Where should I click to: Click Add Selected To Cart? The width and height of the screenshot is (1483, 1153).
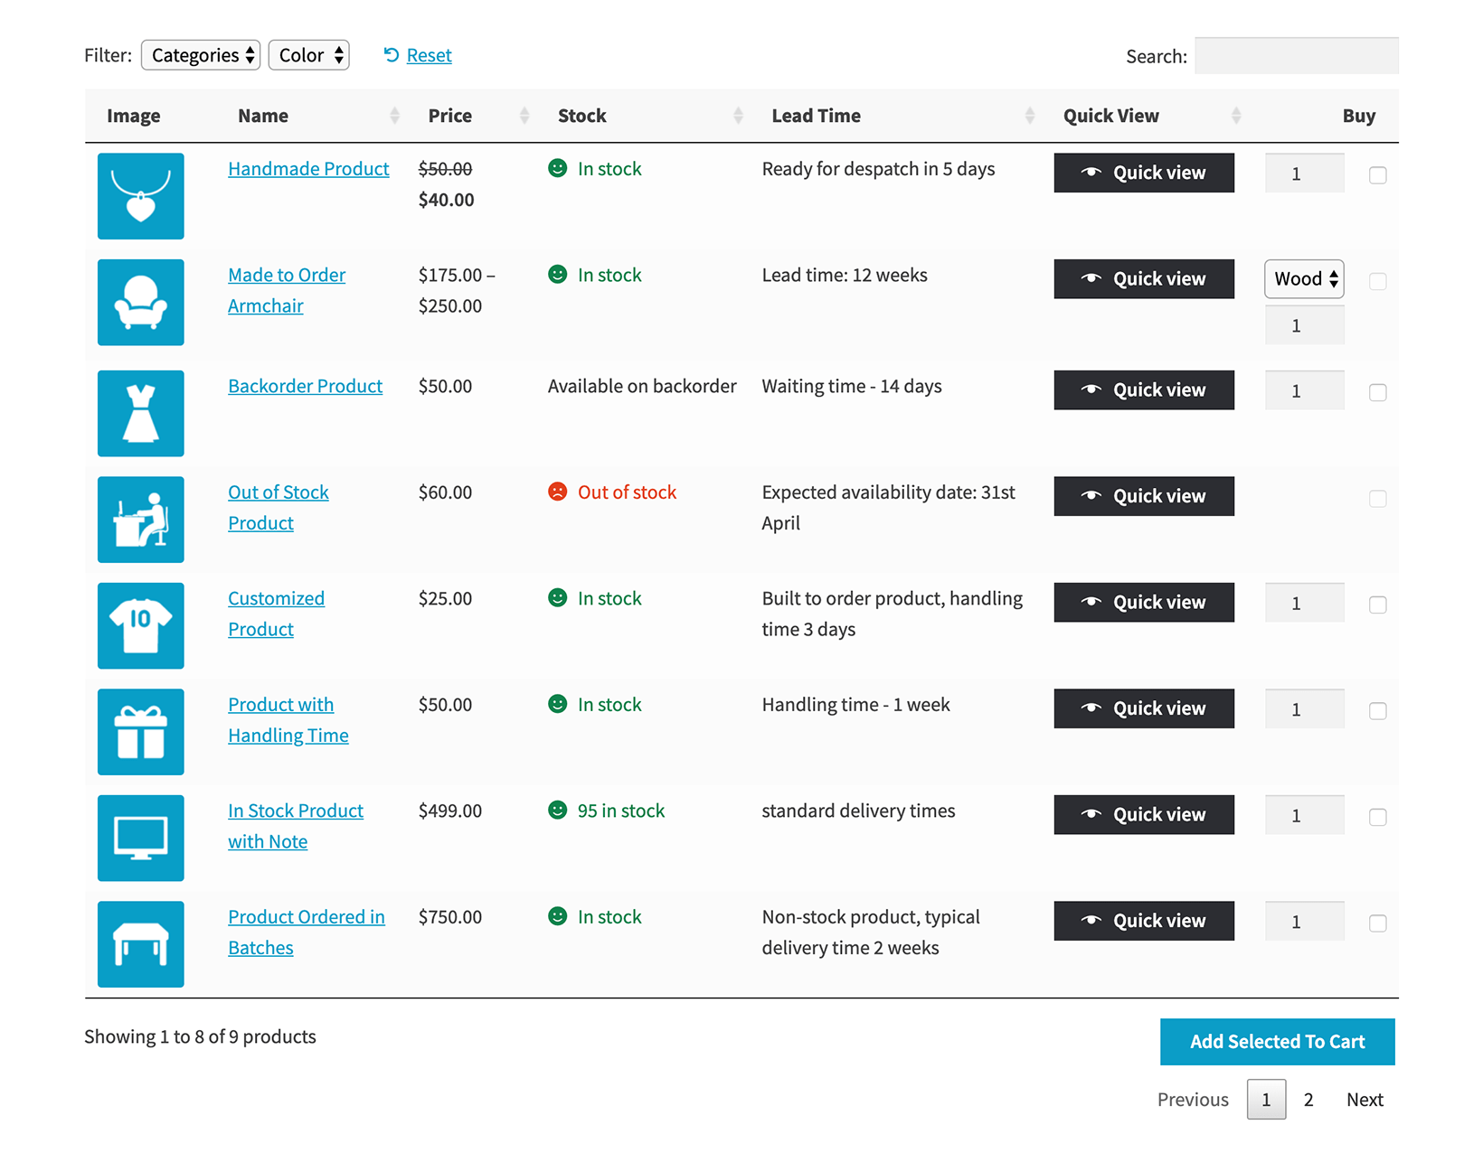(x=1277, y=1041)
